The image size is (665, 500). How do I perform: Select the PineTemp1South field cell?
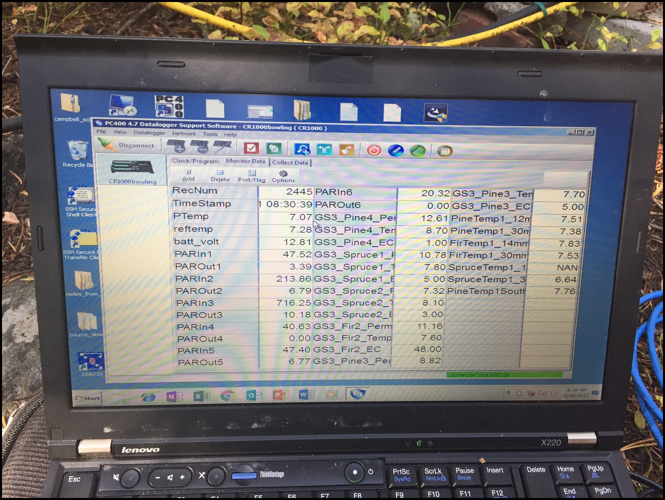pyautogui.click(x=486, y=291)
